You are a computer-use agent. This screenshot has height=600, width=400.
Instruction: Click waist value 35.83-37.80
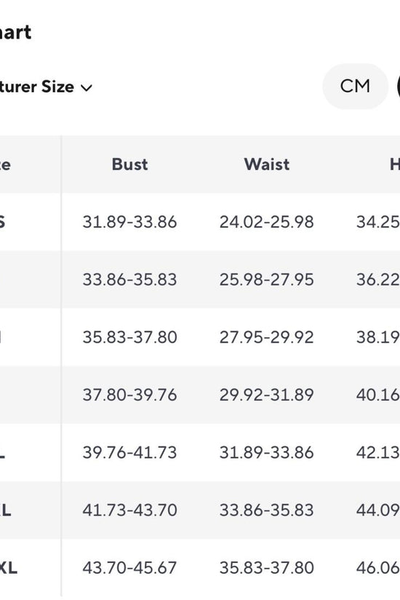click(x=267, y=568)
